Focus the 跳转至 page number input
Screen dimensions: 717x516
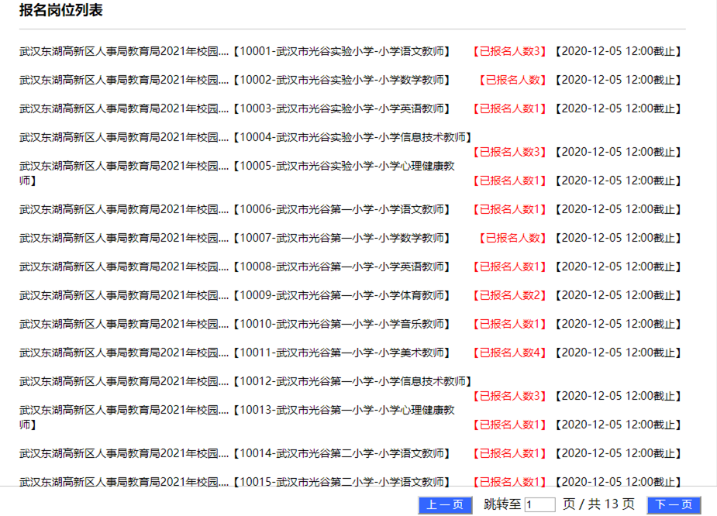coord(539,504)
